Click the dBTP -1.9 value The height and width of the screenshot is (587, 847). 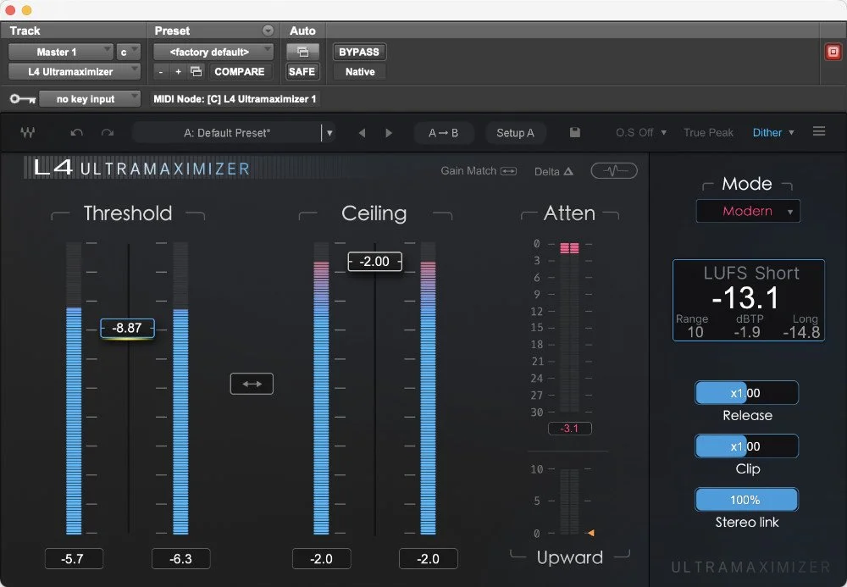pyautogui.click(x=747, y=332)
